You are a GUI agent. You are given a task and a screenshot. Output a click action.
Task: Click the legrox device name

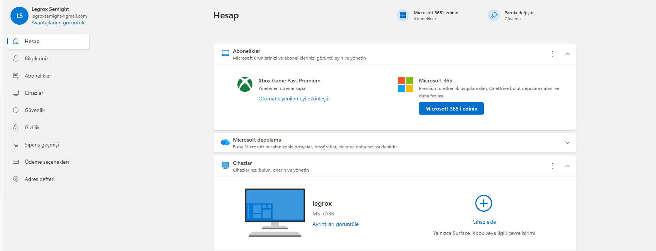(x=322, y=203)
